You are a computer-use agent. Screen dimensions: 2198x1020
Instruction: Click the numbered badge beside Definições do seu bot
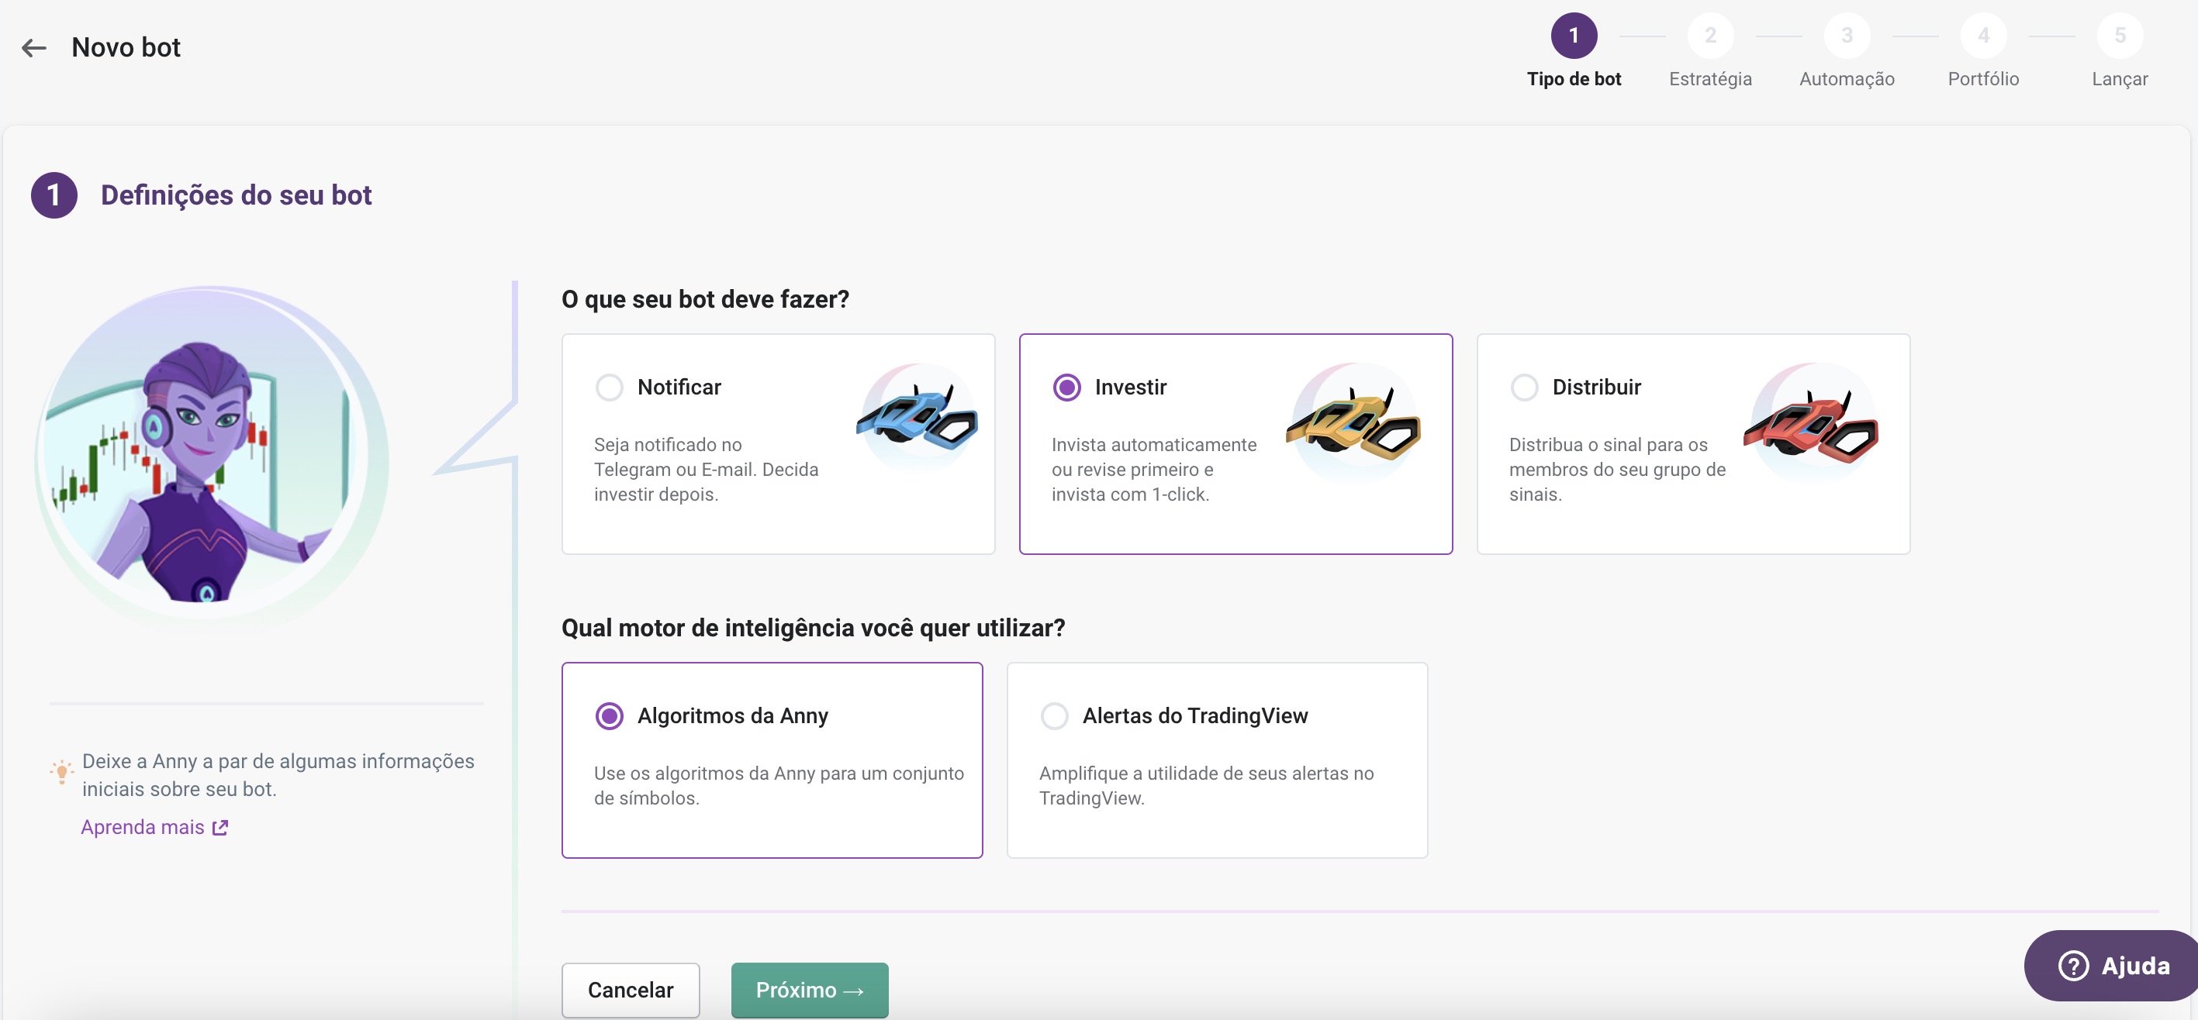54,195
